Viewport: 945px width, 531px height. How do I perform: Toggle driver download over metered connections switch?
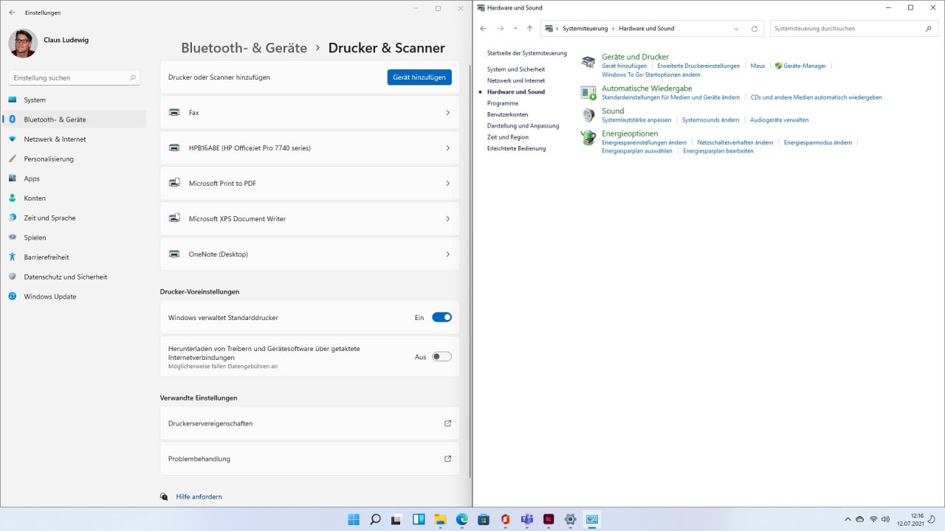tap(441, 356)
